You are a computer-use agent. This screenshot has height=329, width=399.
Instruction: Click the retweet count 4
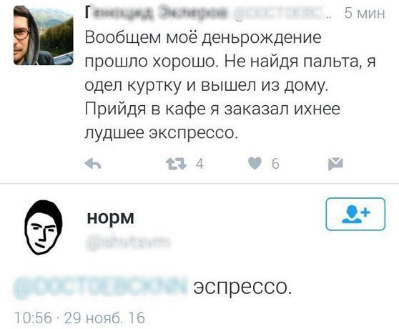199,164
